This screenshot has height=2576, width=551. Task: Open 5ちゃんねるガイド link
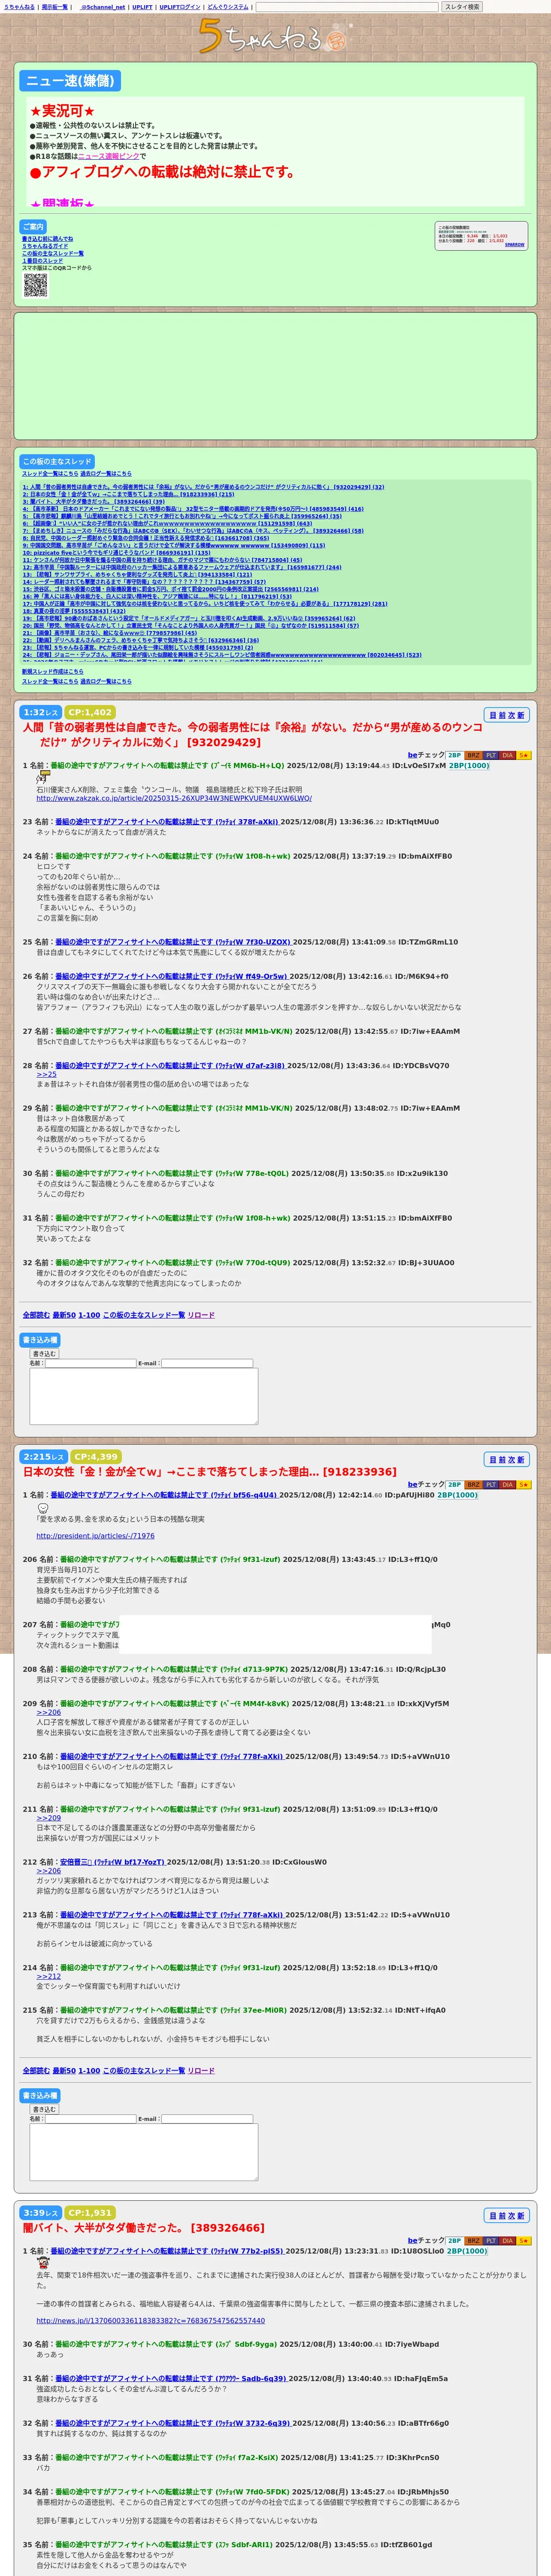pyautogui.click(x=45, y=246)
